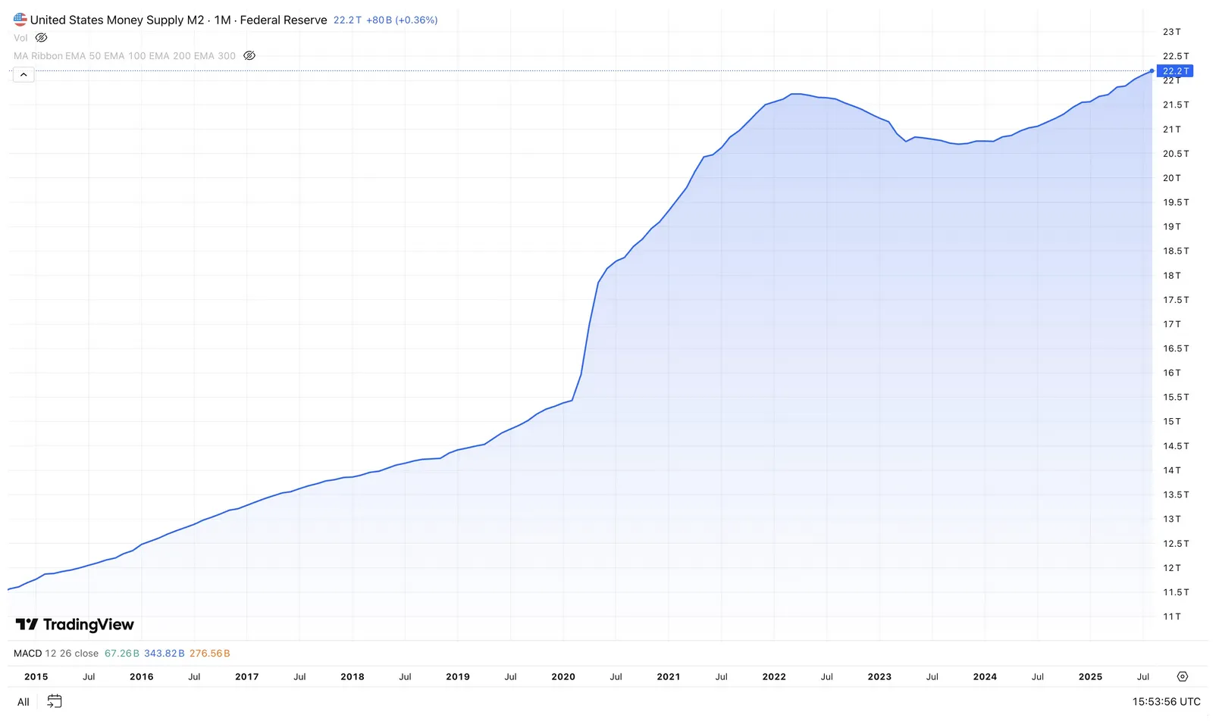
Task: Select the blue 22.2T price label
Action: point(1174,70)
